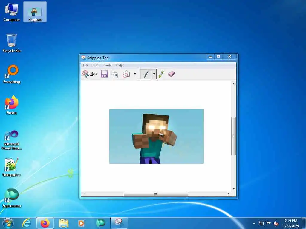Open Windows Explorer from taskbar

click(64, 223)
